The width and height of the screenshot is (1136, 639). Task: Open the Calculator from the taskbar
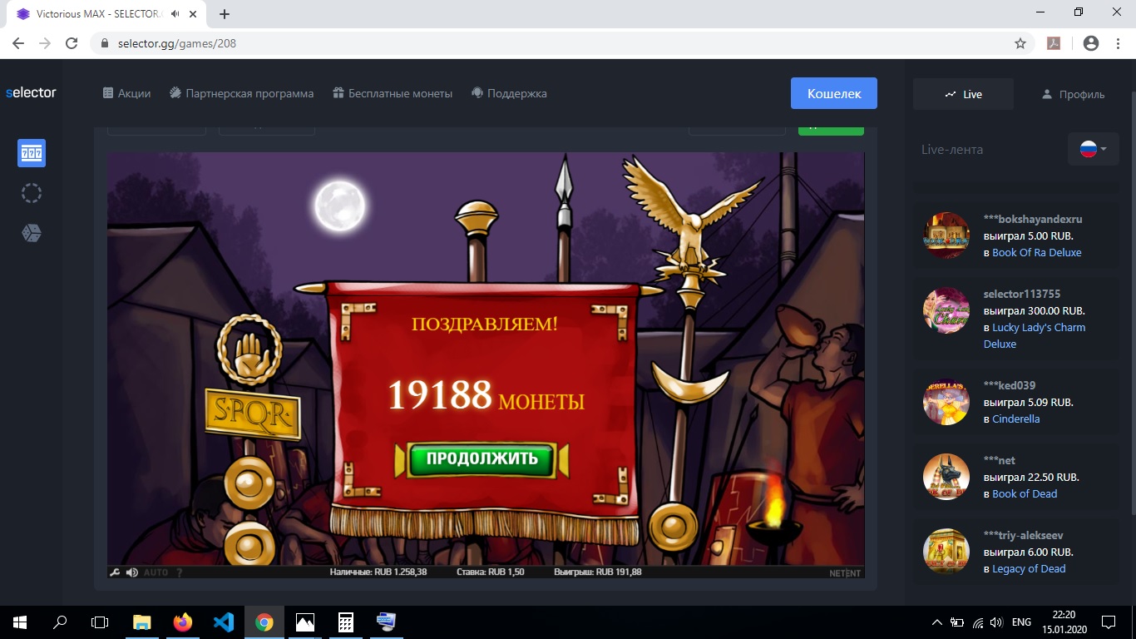346,622
